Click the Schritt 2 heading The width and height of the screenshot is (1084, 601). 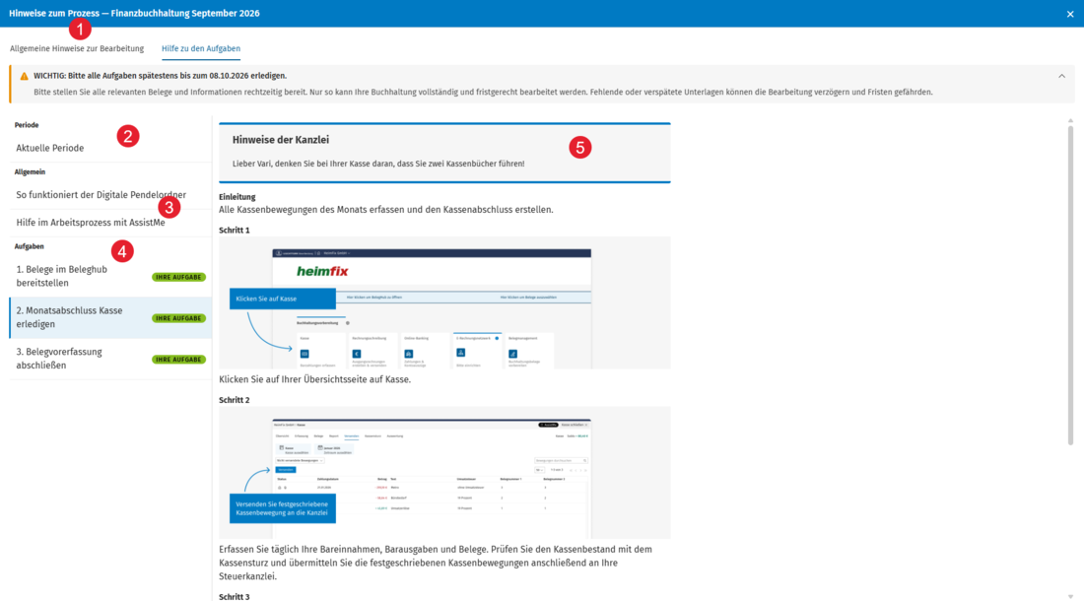coord(235,400)
